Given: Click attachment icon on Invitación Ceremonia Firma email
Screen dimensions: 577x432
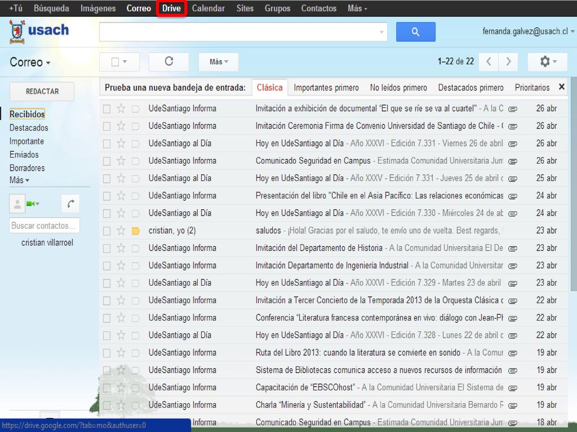Looking at the screenshot, I should point(513,127).
